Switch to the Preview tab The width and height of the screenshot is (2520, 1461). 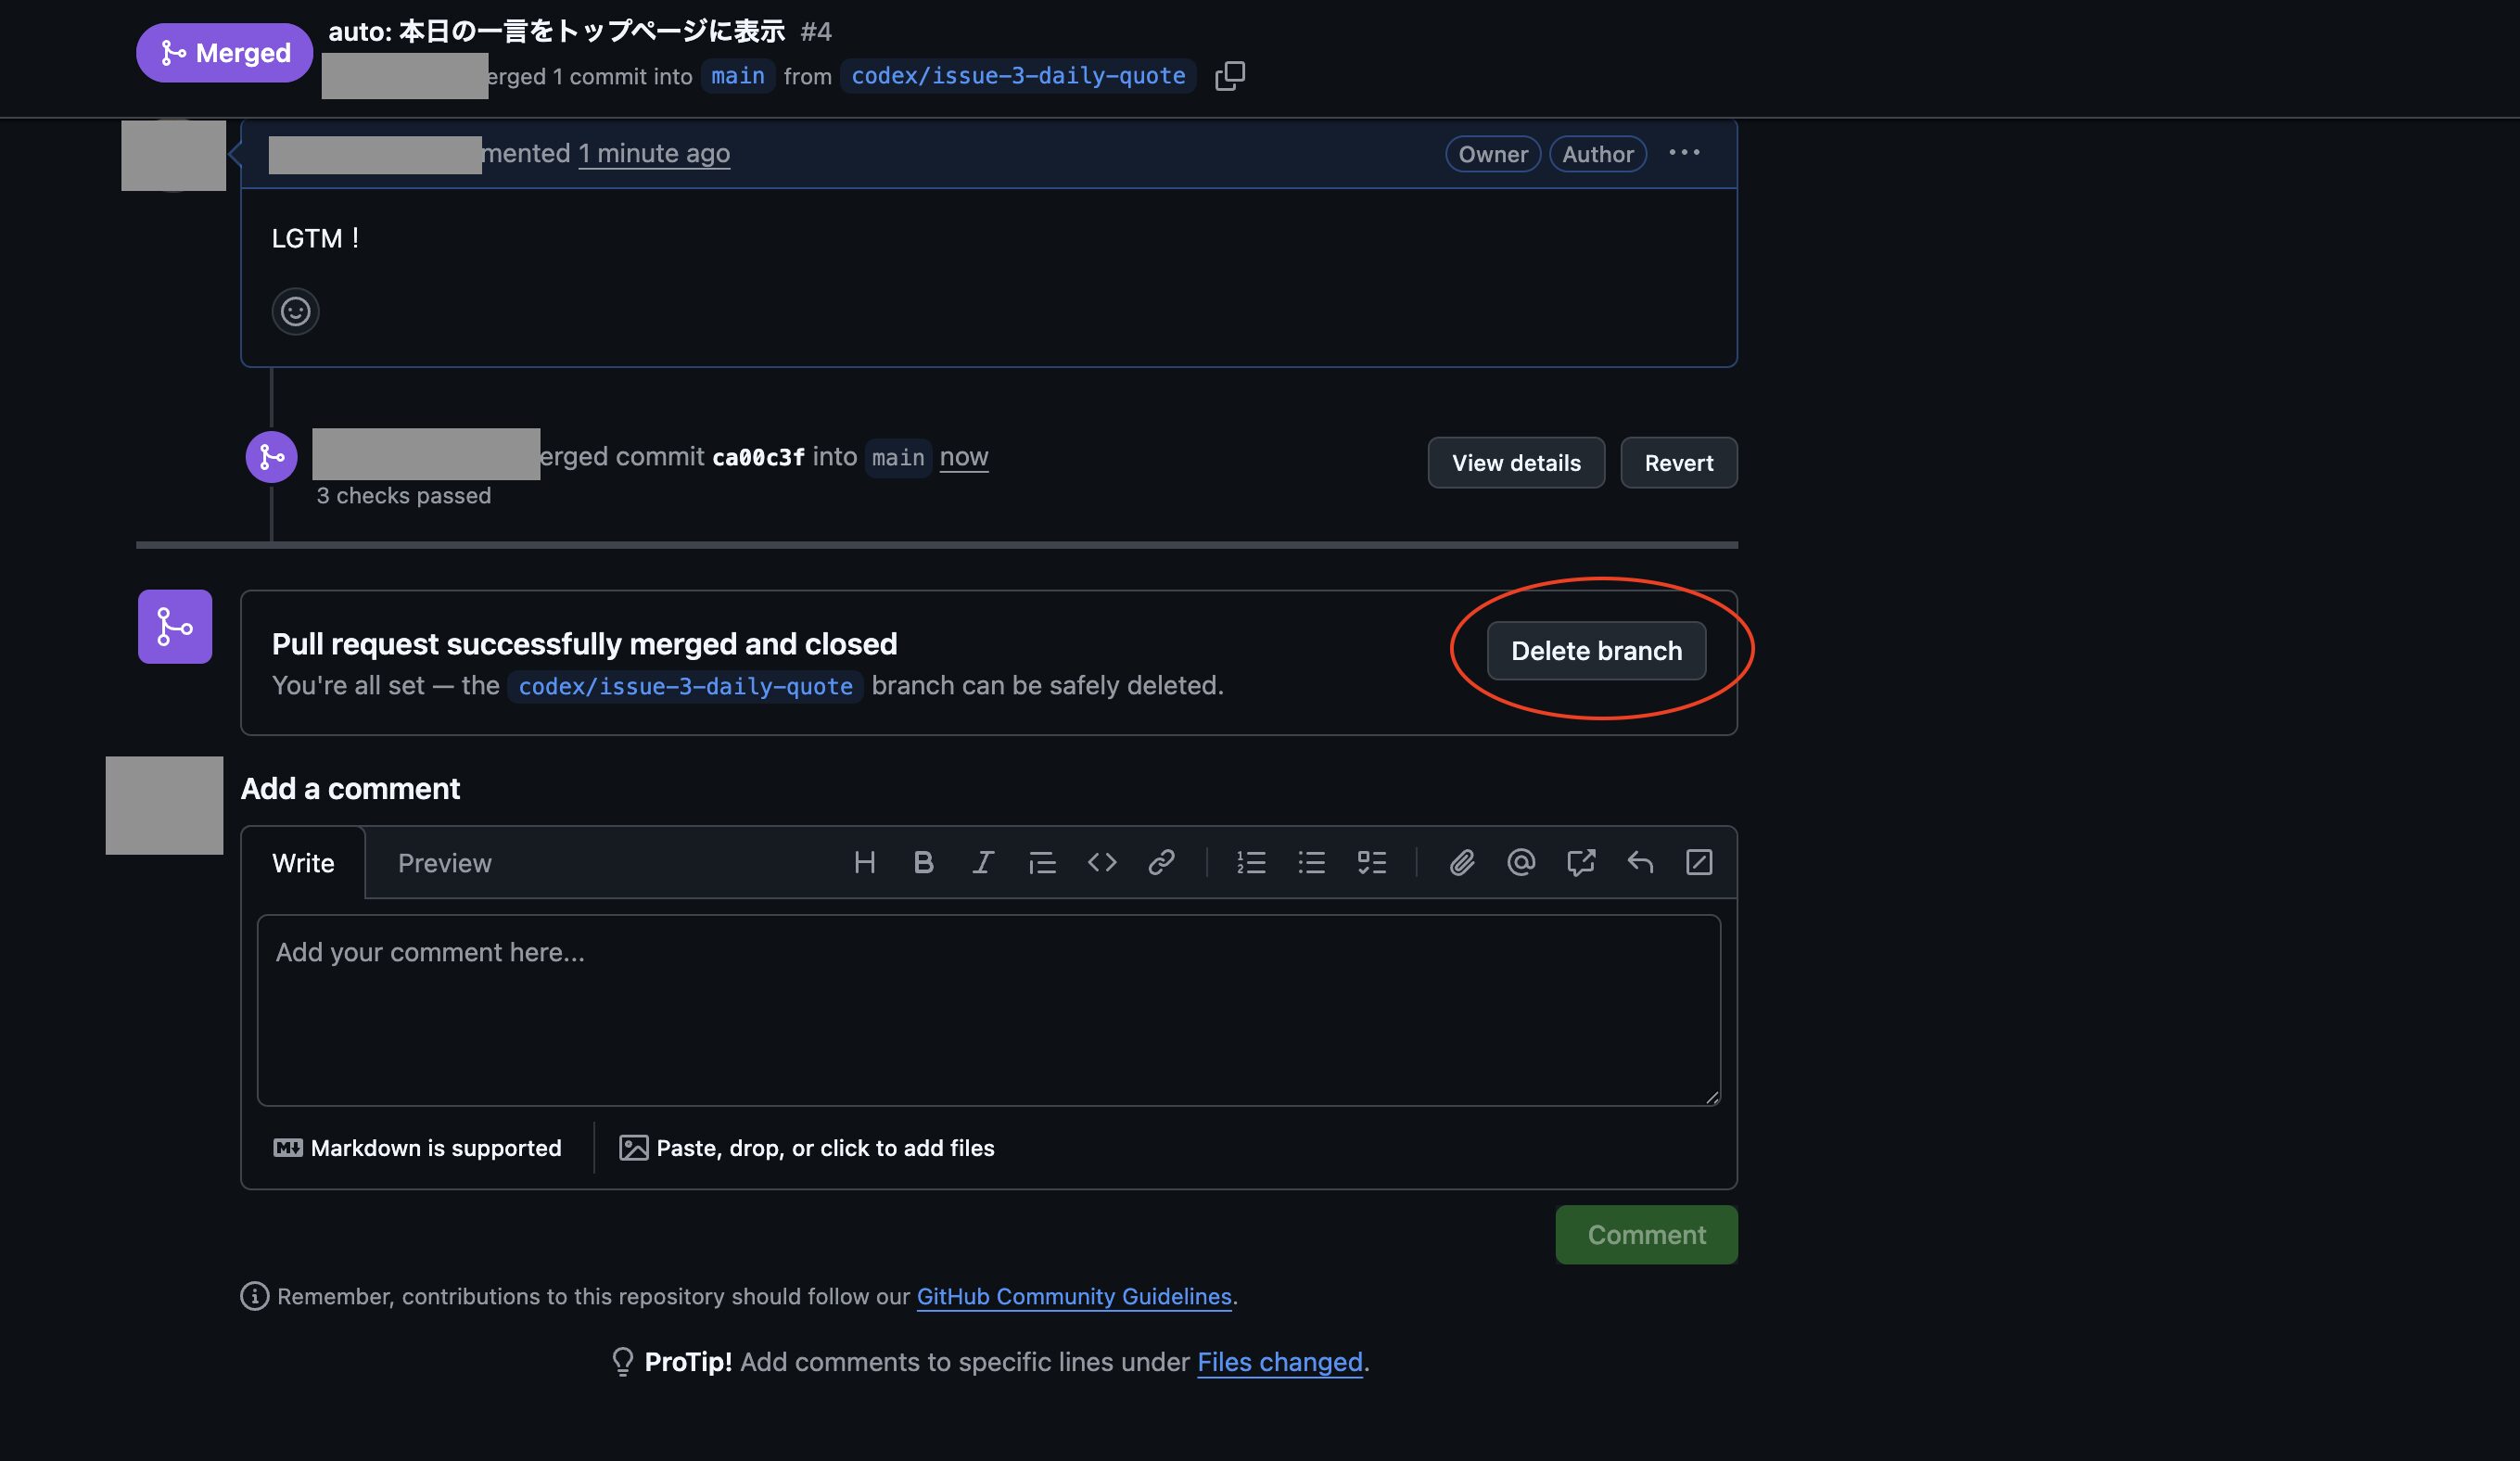(444, 863)
